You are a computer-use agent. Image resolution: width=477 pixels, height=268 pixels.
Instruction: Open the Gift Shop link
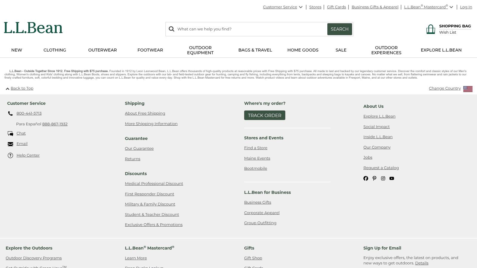[253, 258]
